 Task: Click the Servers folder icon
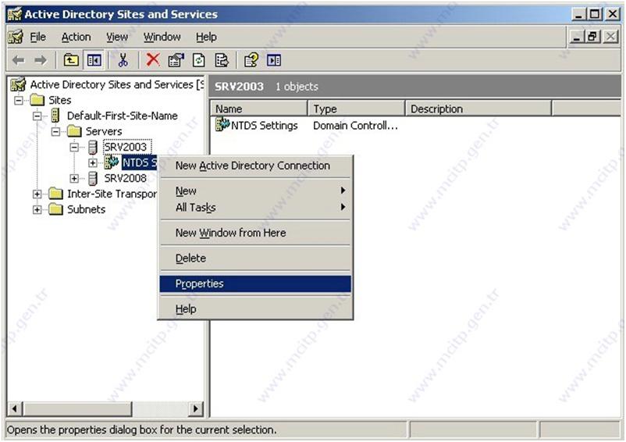[x=74, y=130]
